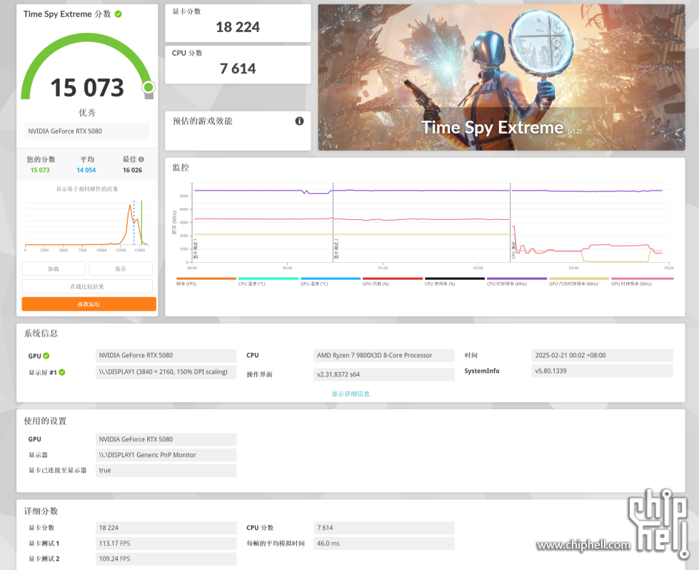Click the score distribution histogram chart
699x570 pixels.
87,225
